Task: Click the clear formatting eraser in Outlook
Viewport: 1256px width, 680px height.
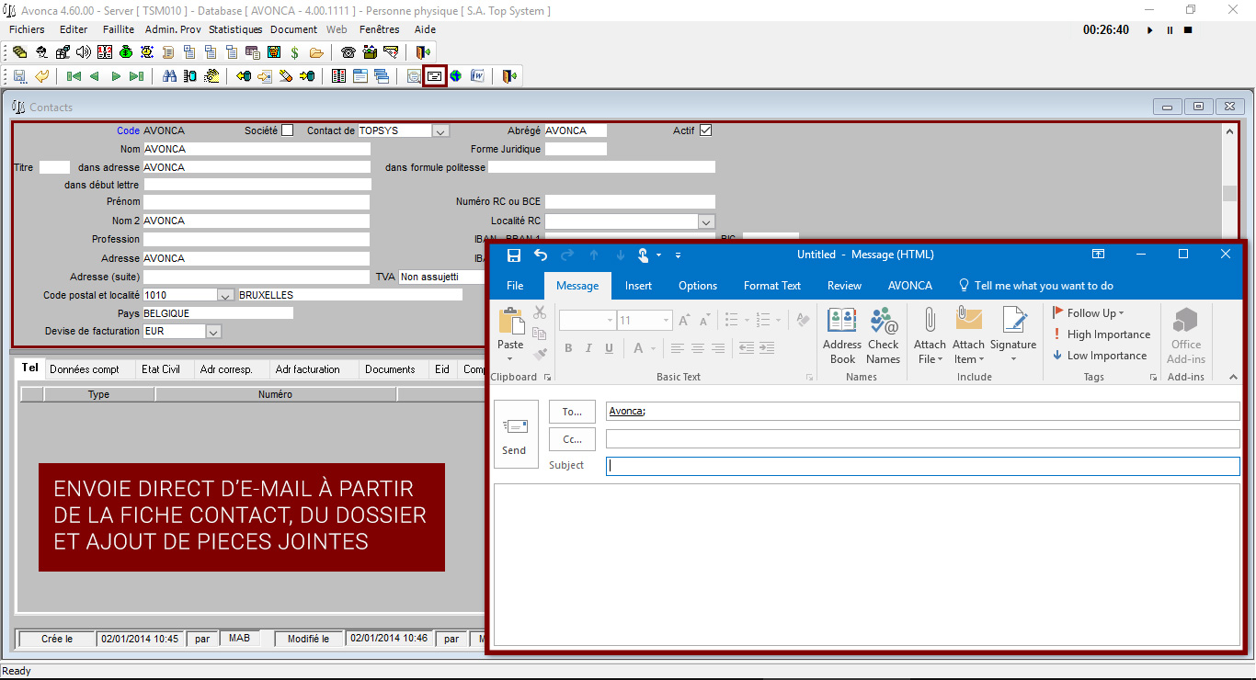Action: (x=803, y=320)
